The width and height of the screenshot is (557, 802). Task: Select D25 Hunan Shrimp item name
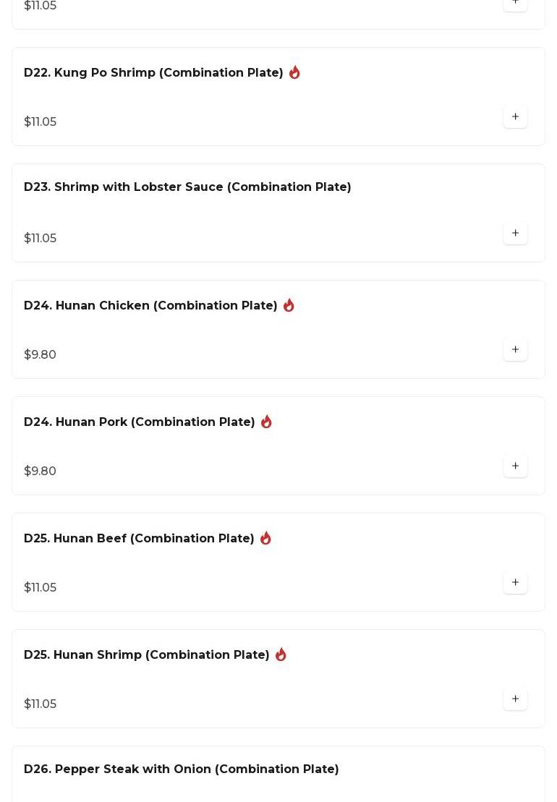(146, 655)
